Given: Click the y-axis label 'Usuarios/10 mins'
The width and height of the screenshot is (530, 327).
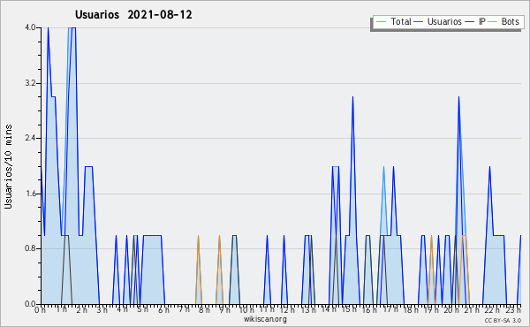Looking at the screenshot, I should [x=8, y=166].
